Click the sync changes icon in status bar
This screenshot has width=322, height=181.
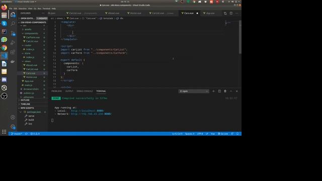tap(26, 134)
